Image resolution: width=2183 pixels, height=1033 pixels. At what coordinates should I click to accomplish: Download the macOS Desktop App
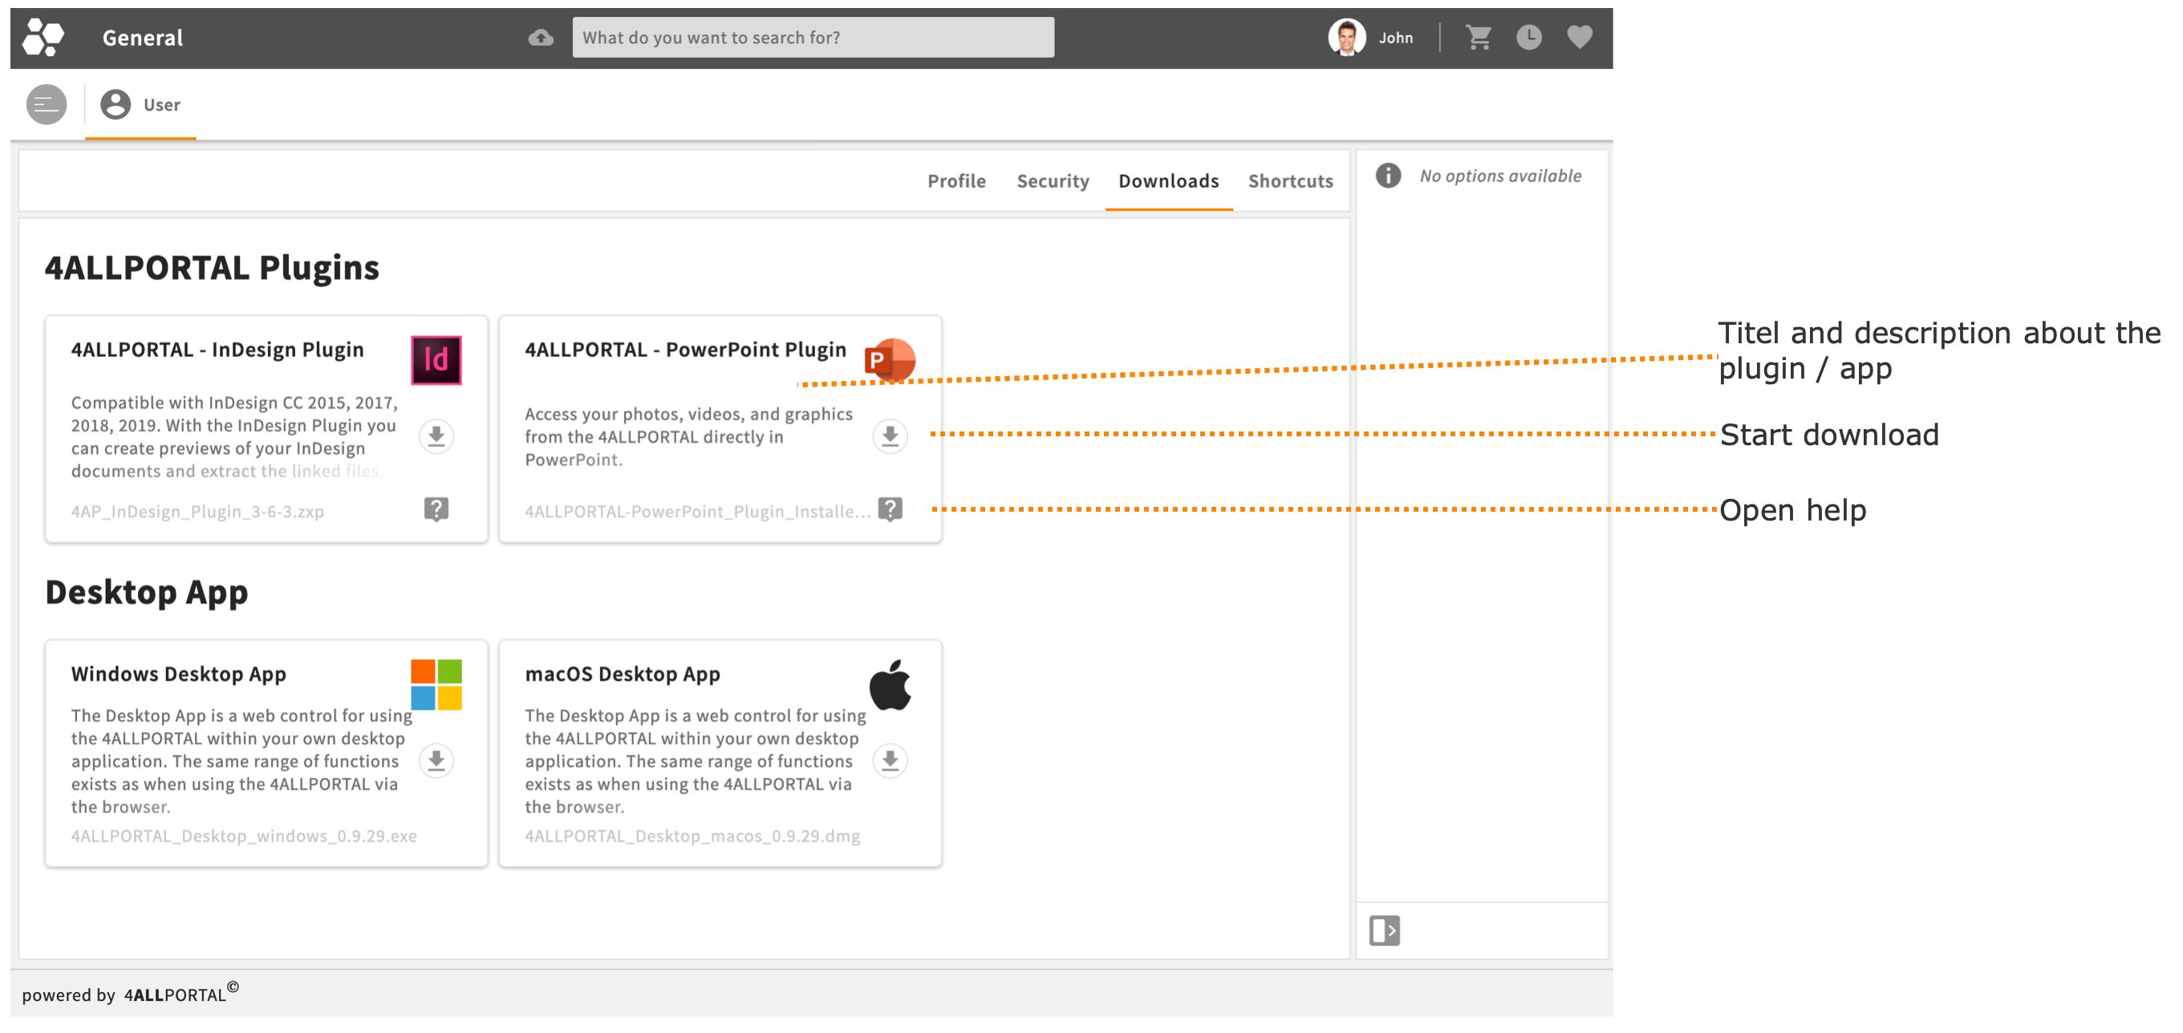[x=890, y=761]
